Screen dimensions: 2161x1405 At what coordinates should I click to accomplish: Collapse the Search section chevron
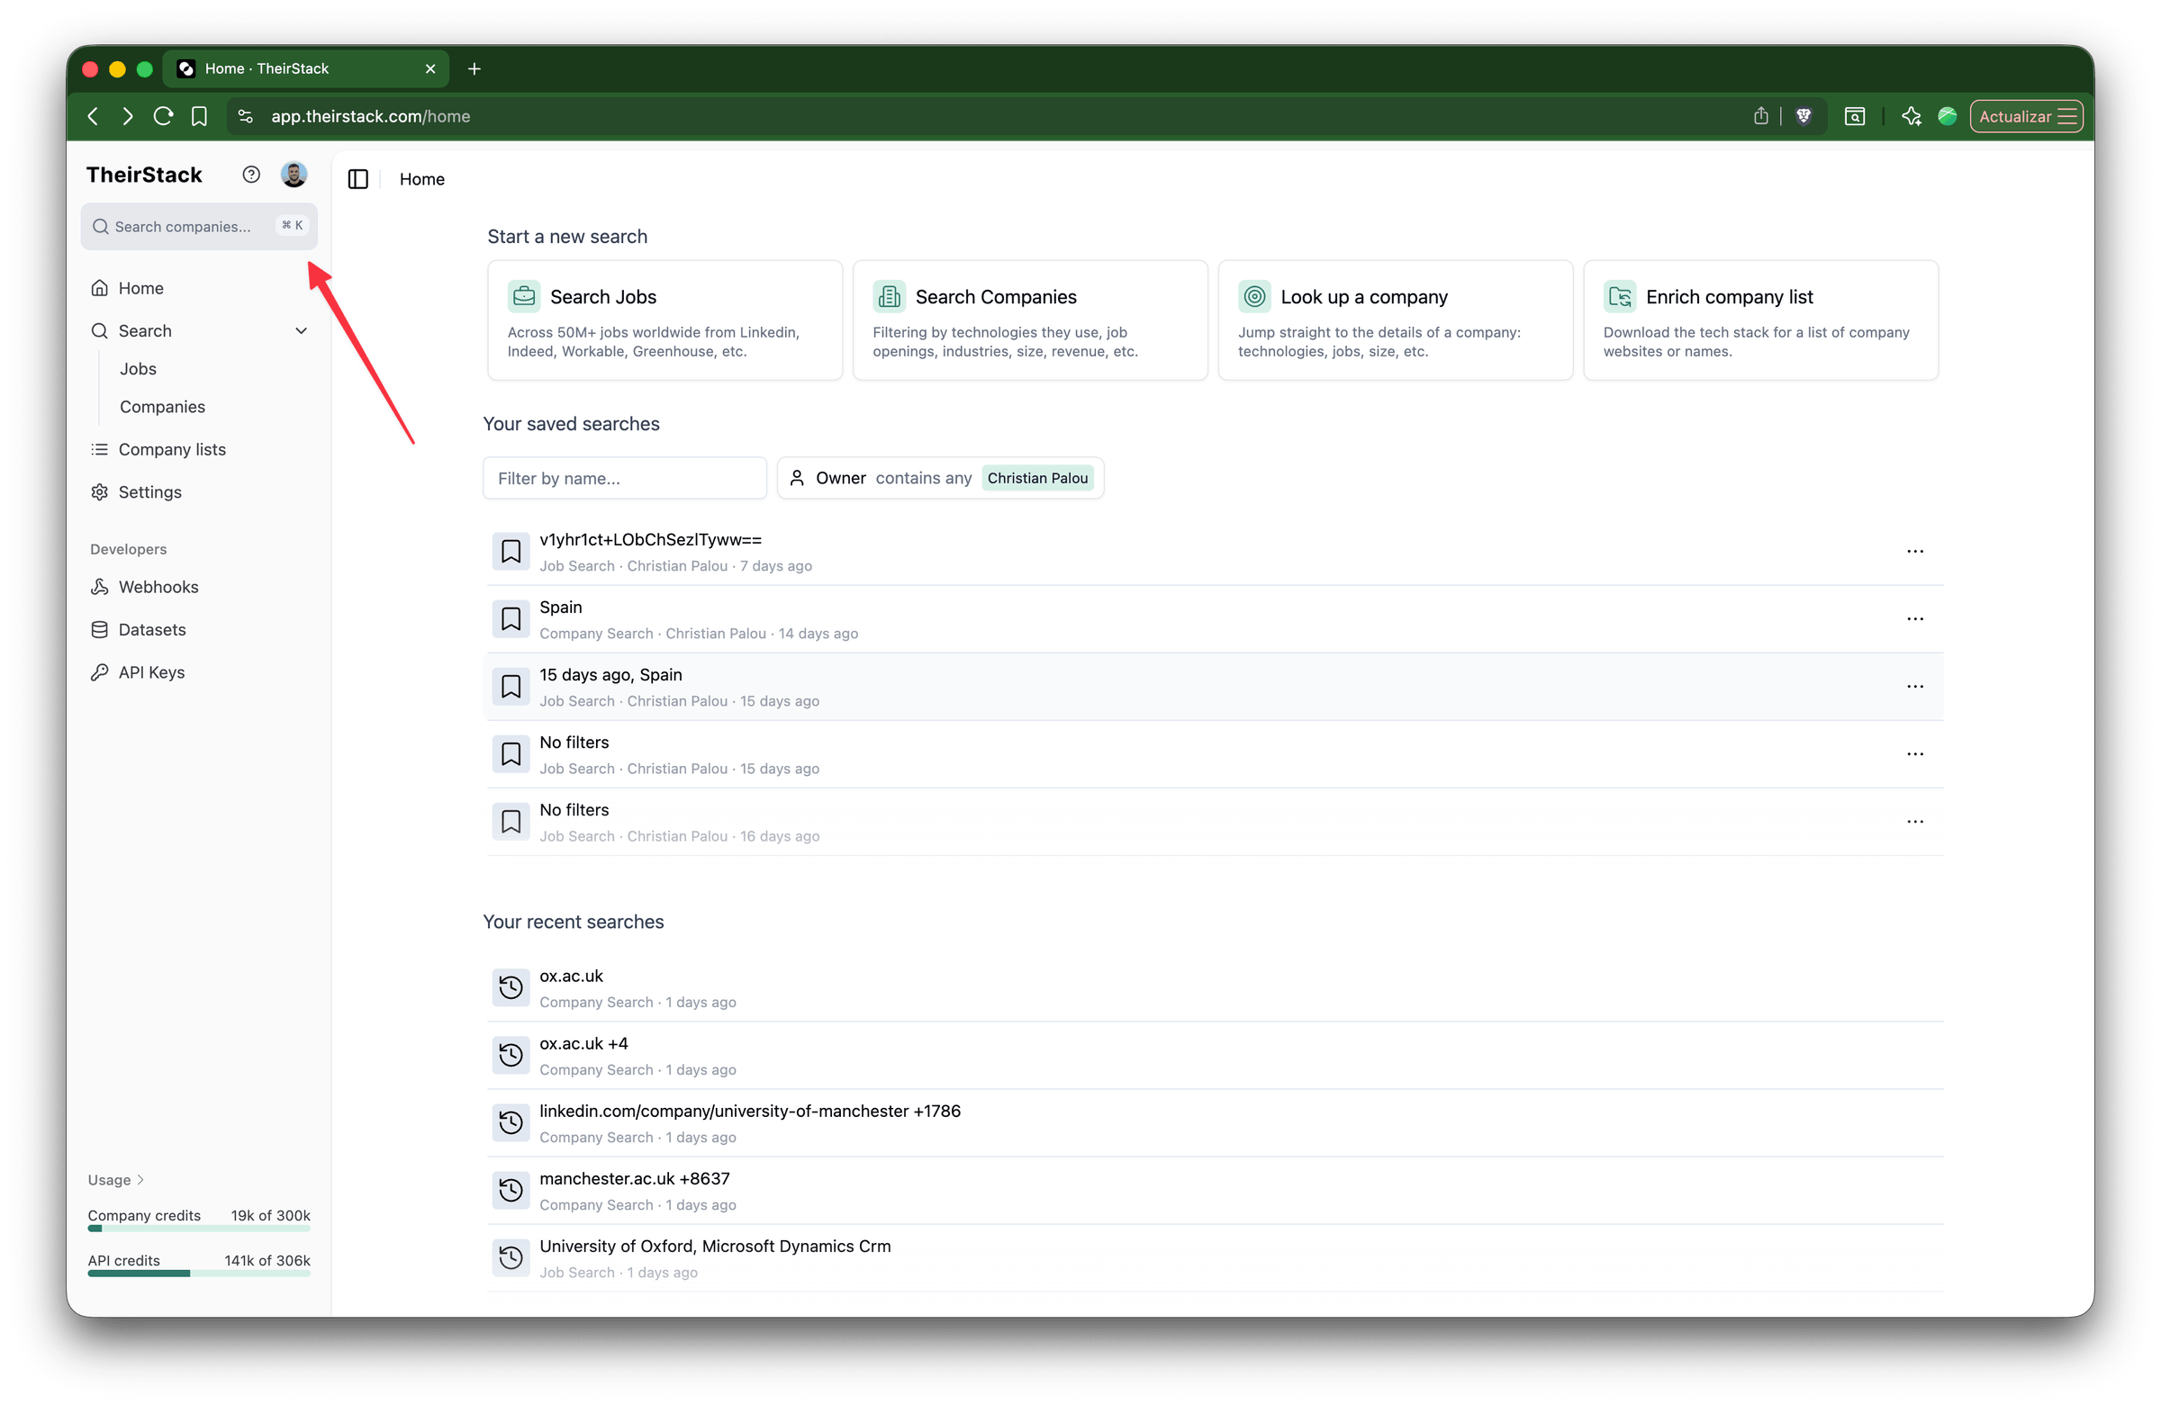[302, 331]
